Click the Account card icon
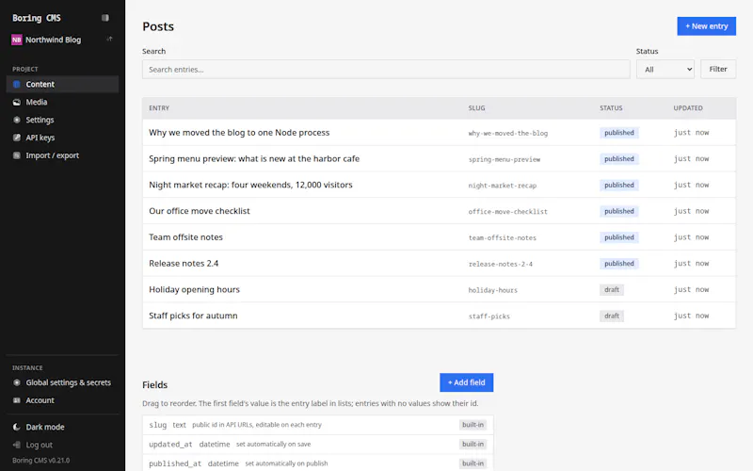This screenshot has width=753, height=471. [17, 400]
